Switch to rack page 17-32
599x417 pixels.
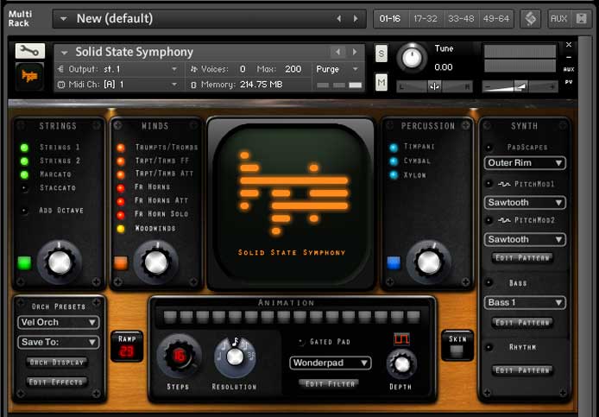[x=426, y=19]
